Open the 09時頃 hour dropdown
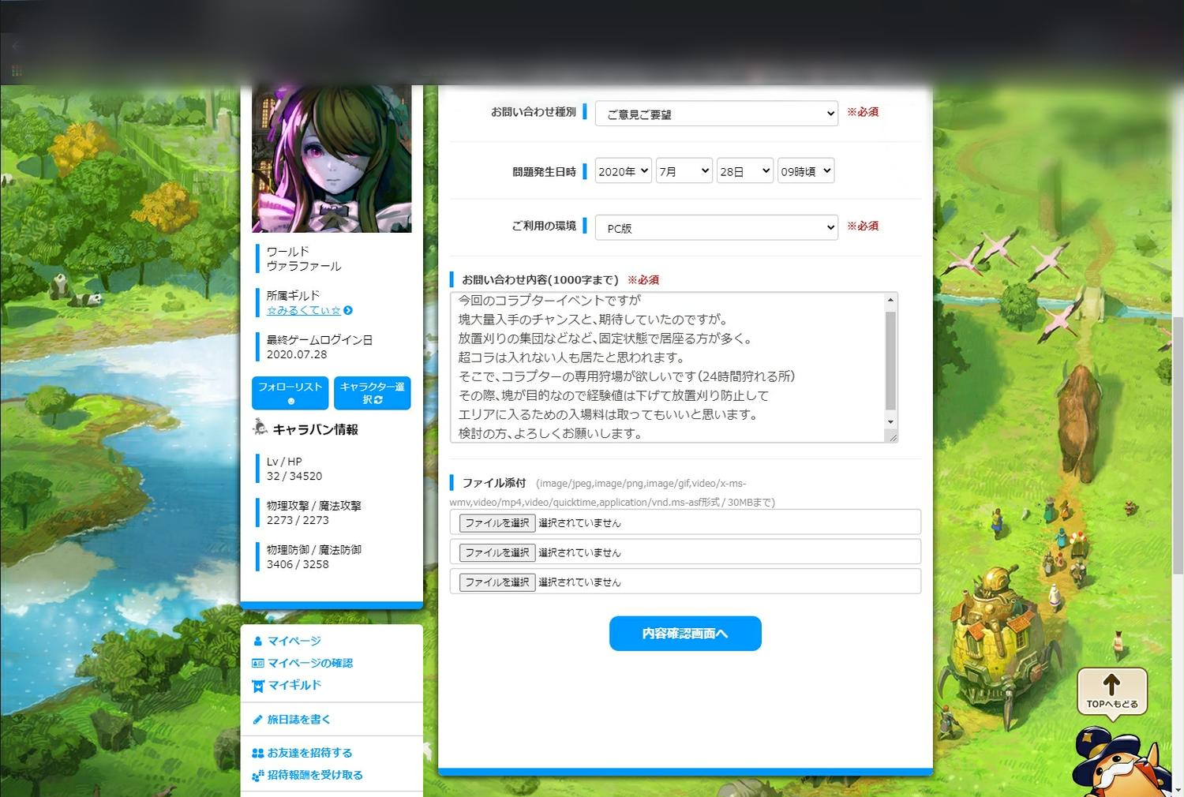Screen dimensions: 1184x797 [x=805, y=171]
